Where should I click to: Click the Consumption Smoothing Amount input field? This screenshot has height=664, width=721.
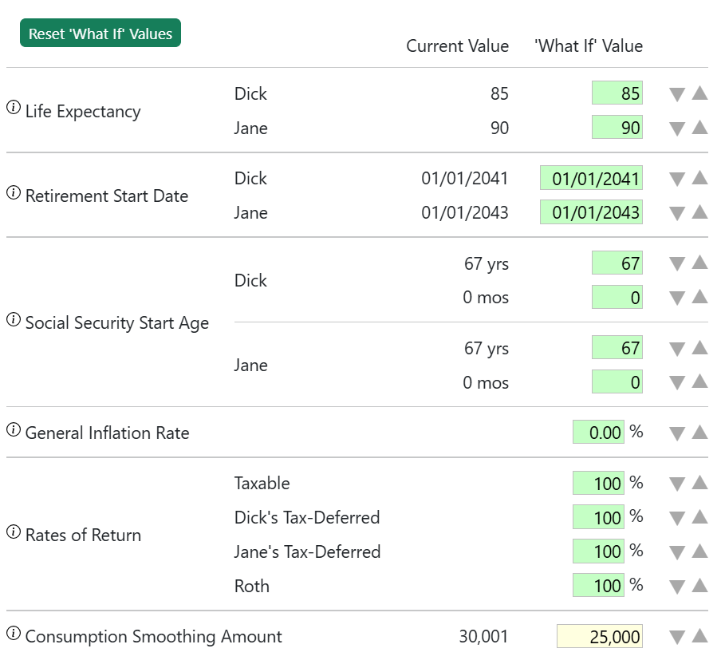600,637
